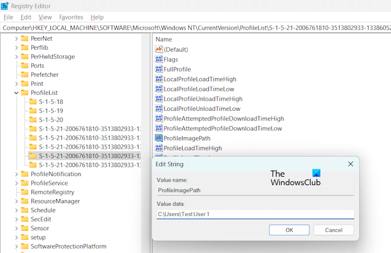
Task: Select the PeerNet folder icon
Action: pyautogui.click(x=25, y=38)
